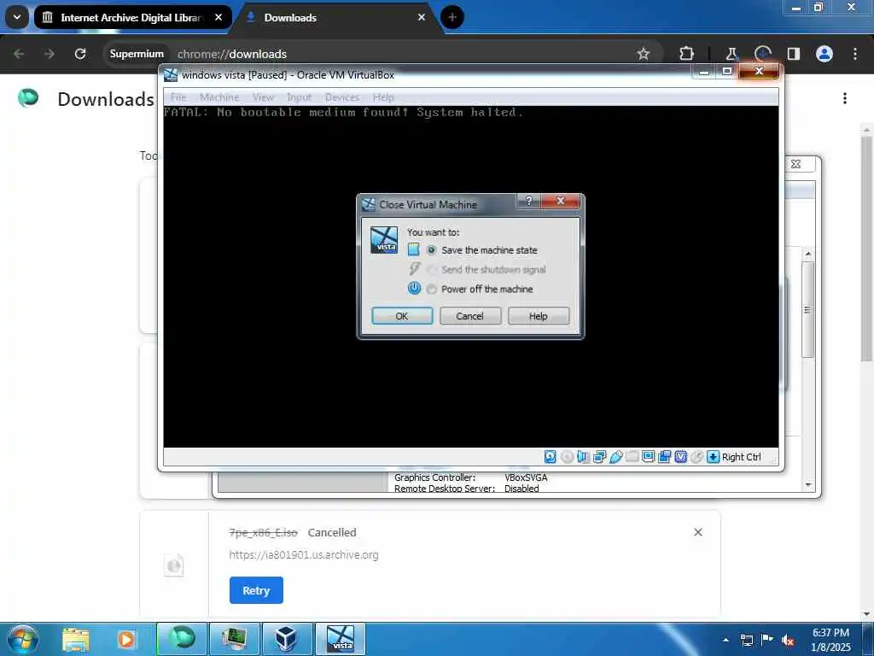
Task: Click the display indicator in VM status bar
Action: [x=649, y=457]
